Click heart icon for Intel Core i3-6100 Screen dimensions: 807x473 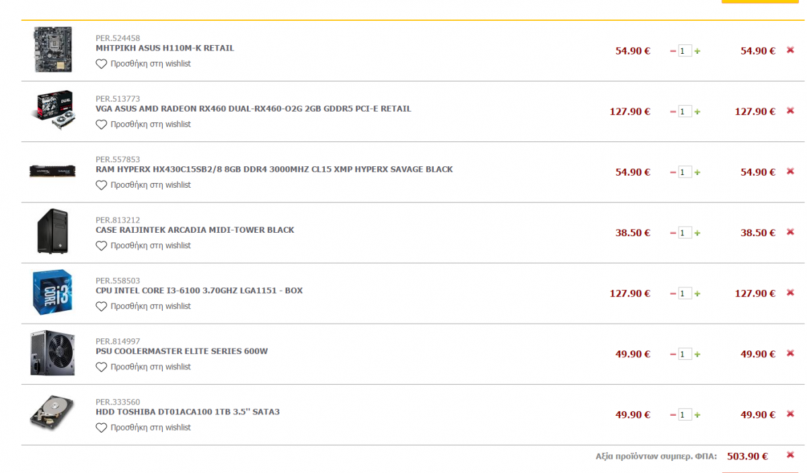pyautogui.click(x=102, y=306)
